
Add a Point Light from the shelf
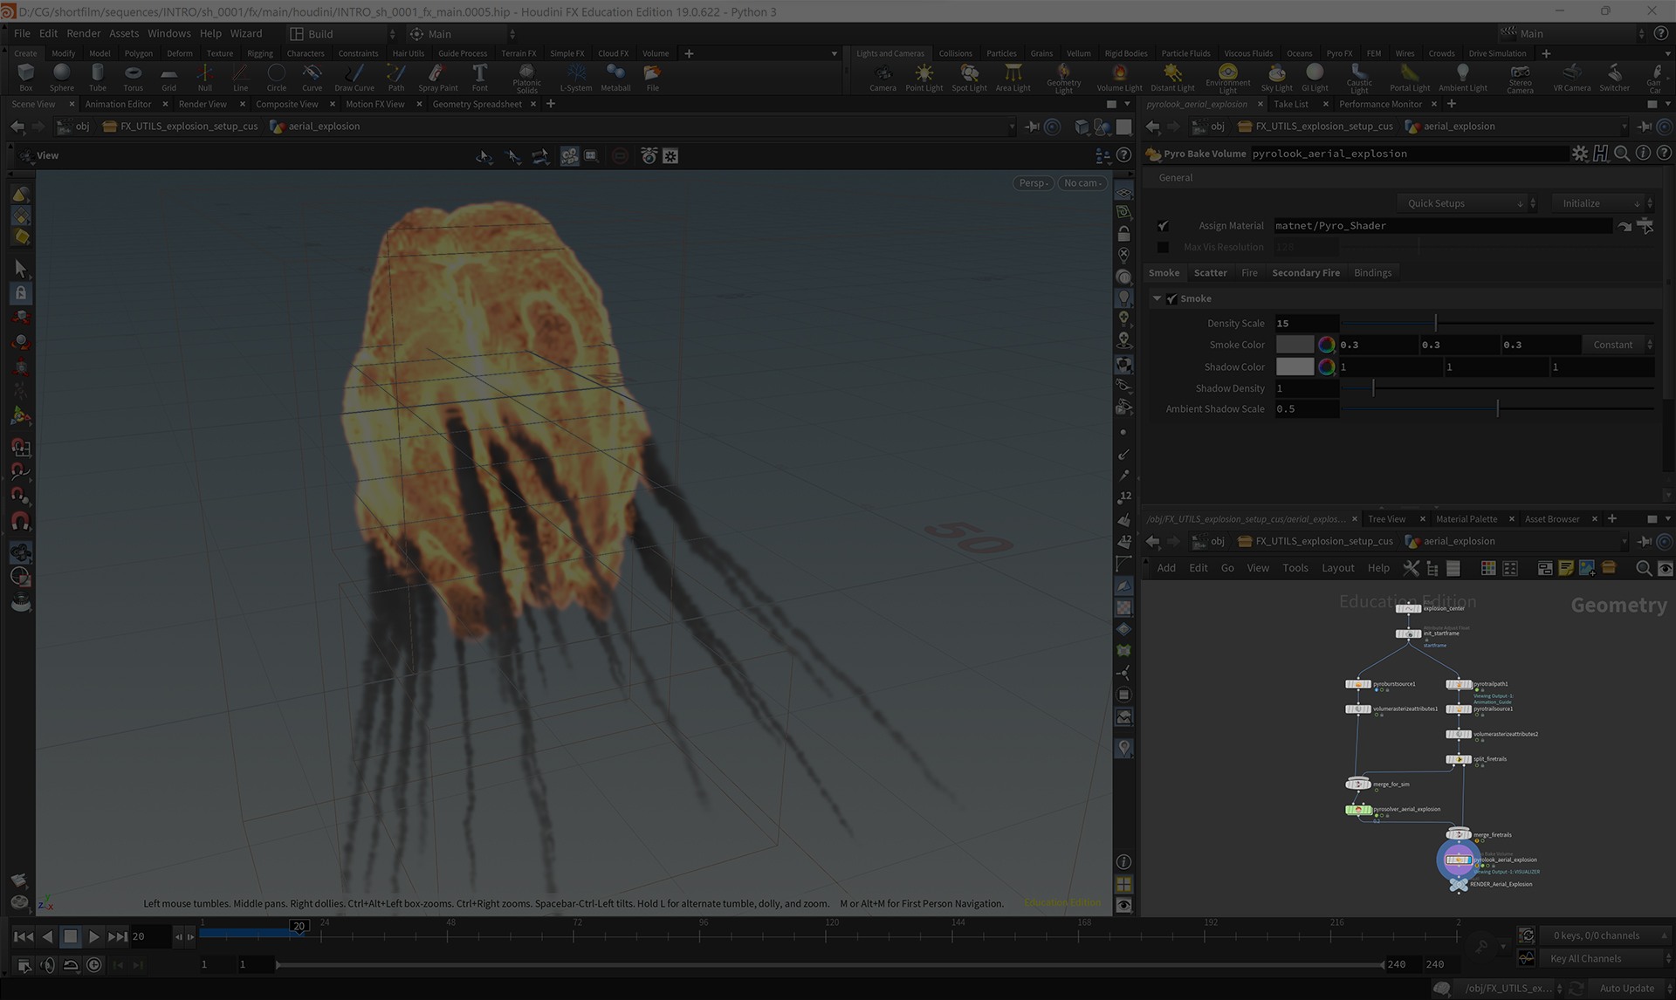point(924,77)
